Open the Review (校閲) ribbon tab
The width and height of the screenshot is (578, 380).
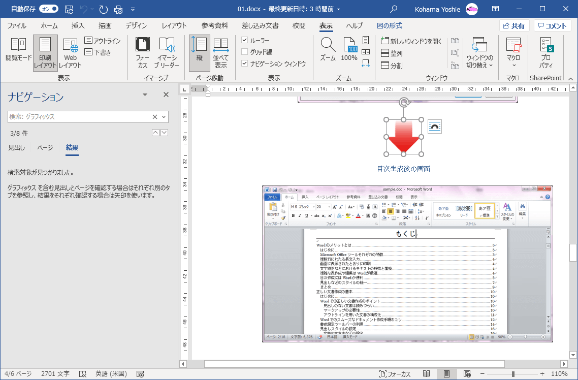pyautogui.click(x=299, y=25)
